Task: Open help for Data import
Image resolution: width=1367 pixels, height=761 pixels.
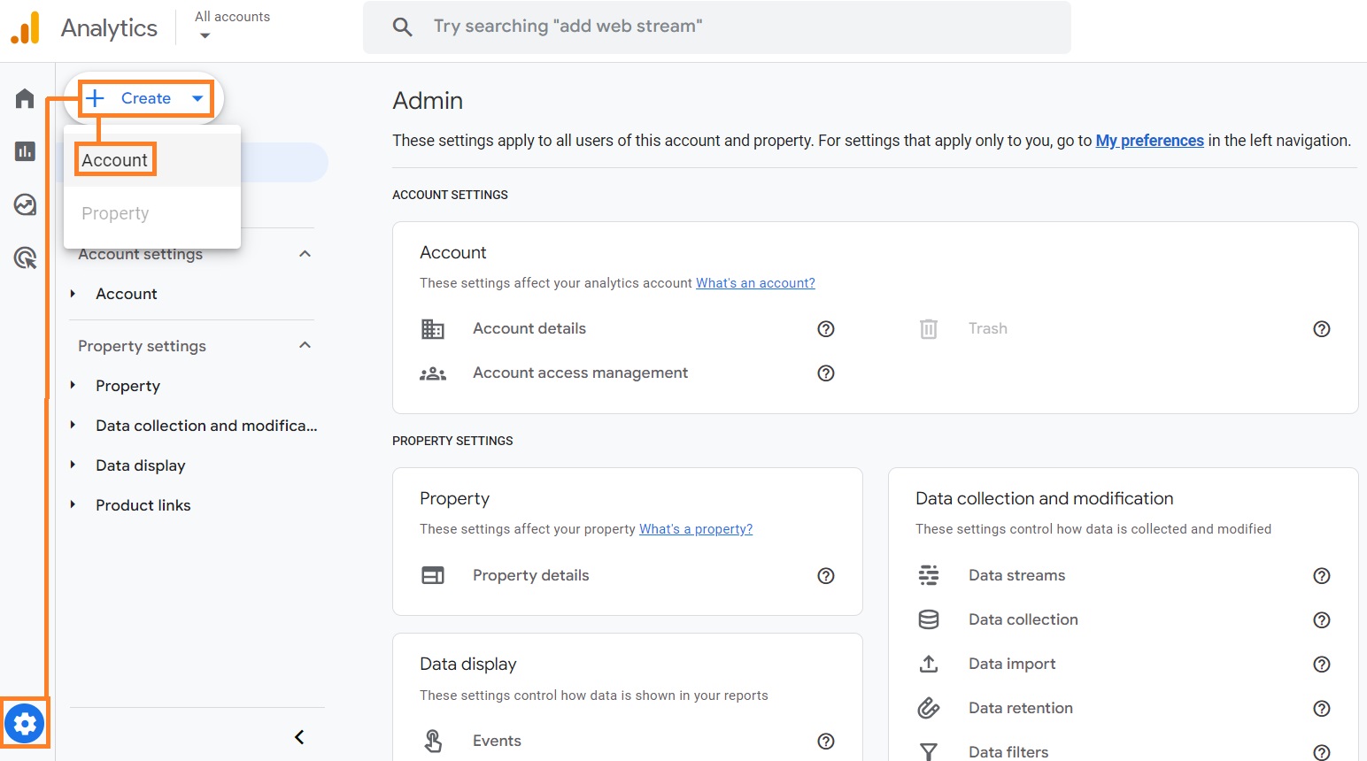Action: tap(1322, 665)
